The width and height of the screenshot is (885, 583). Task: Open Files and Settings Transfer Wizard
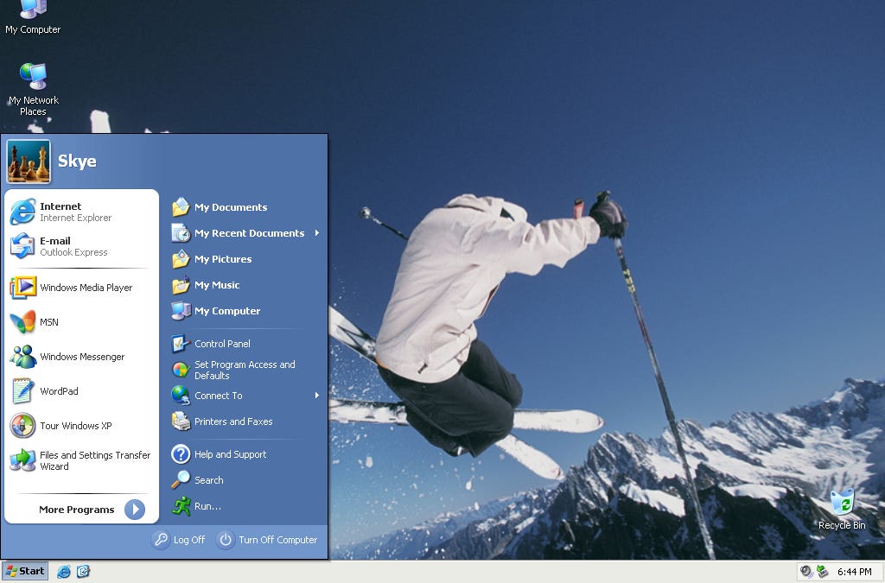[81, 460]
